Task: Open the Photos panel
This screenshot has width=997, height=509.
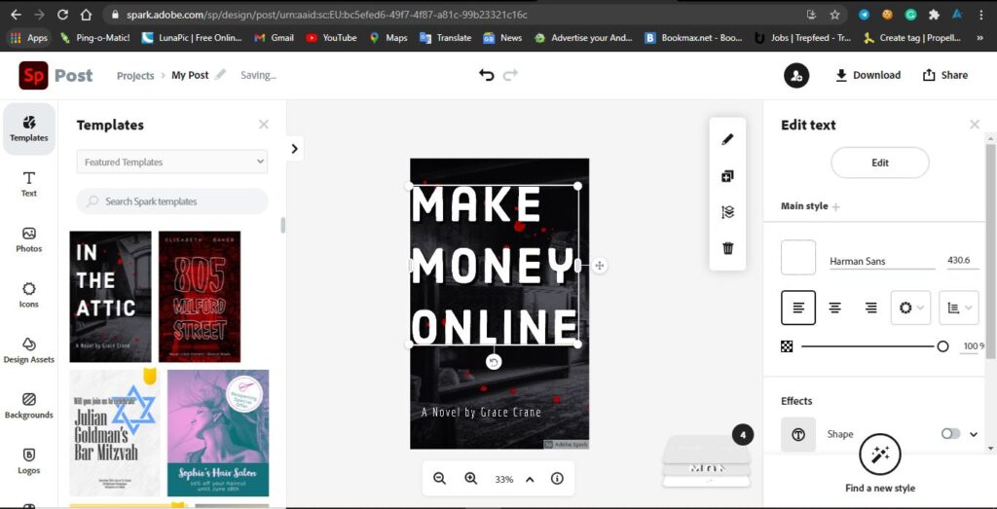Action: [28, 239]
